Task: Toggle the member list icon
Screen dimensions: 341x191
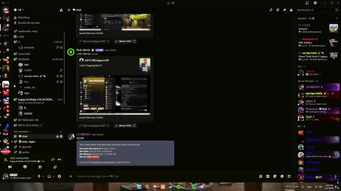Action: coord(291,10)
